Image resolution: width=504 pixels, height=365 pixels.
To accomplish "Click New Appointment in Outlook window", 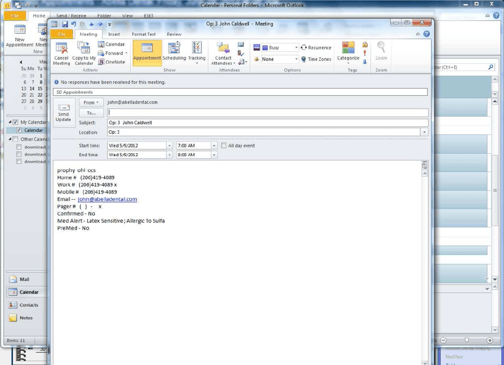I will pos(20,36).
